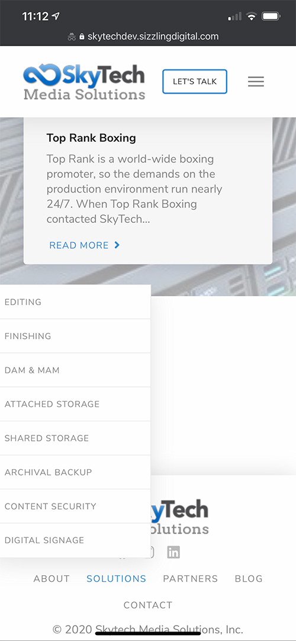
Task: Tap the battery status icon
Action: click(x=271, y=17)
